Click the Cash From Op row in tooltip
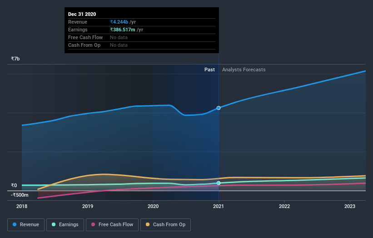Screen dimensions: 373x238 142,45
